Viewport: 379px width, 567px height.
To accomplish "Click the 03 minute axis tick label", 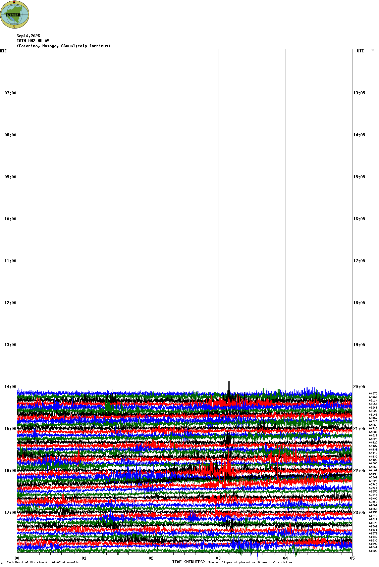I will (x=218, y=559).
